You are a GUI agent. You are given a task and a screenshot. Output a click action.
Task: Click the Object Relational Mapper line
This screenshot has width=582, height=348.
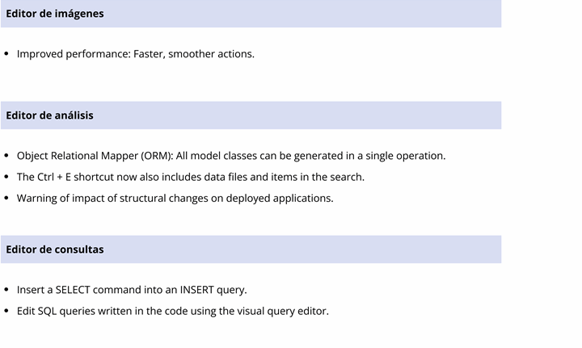pyautogui.click(x=231, y=156)
